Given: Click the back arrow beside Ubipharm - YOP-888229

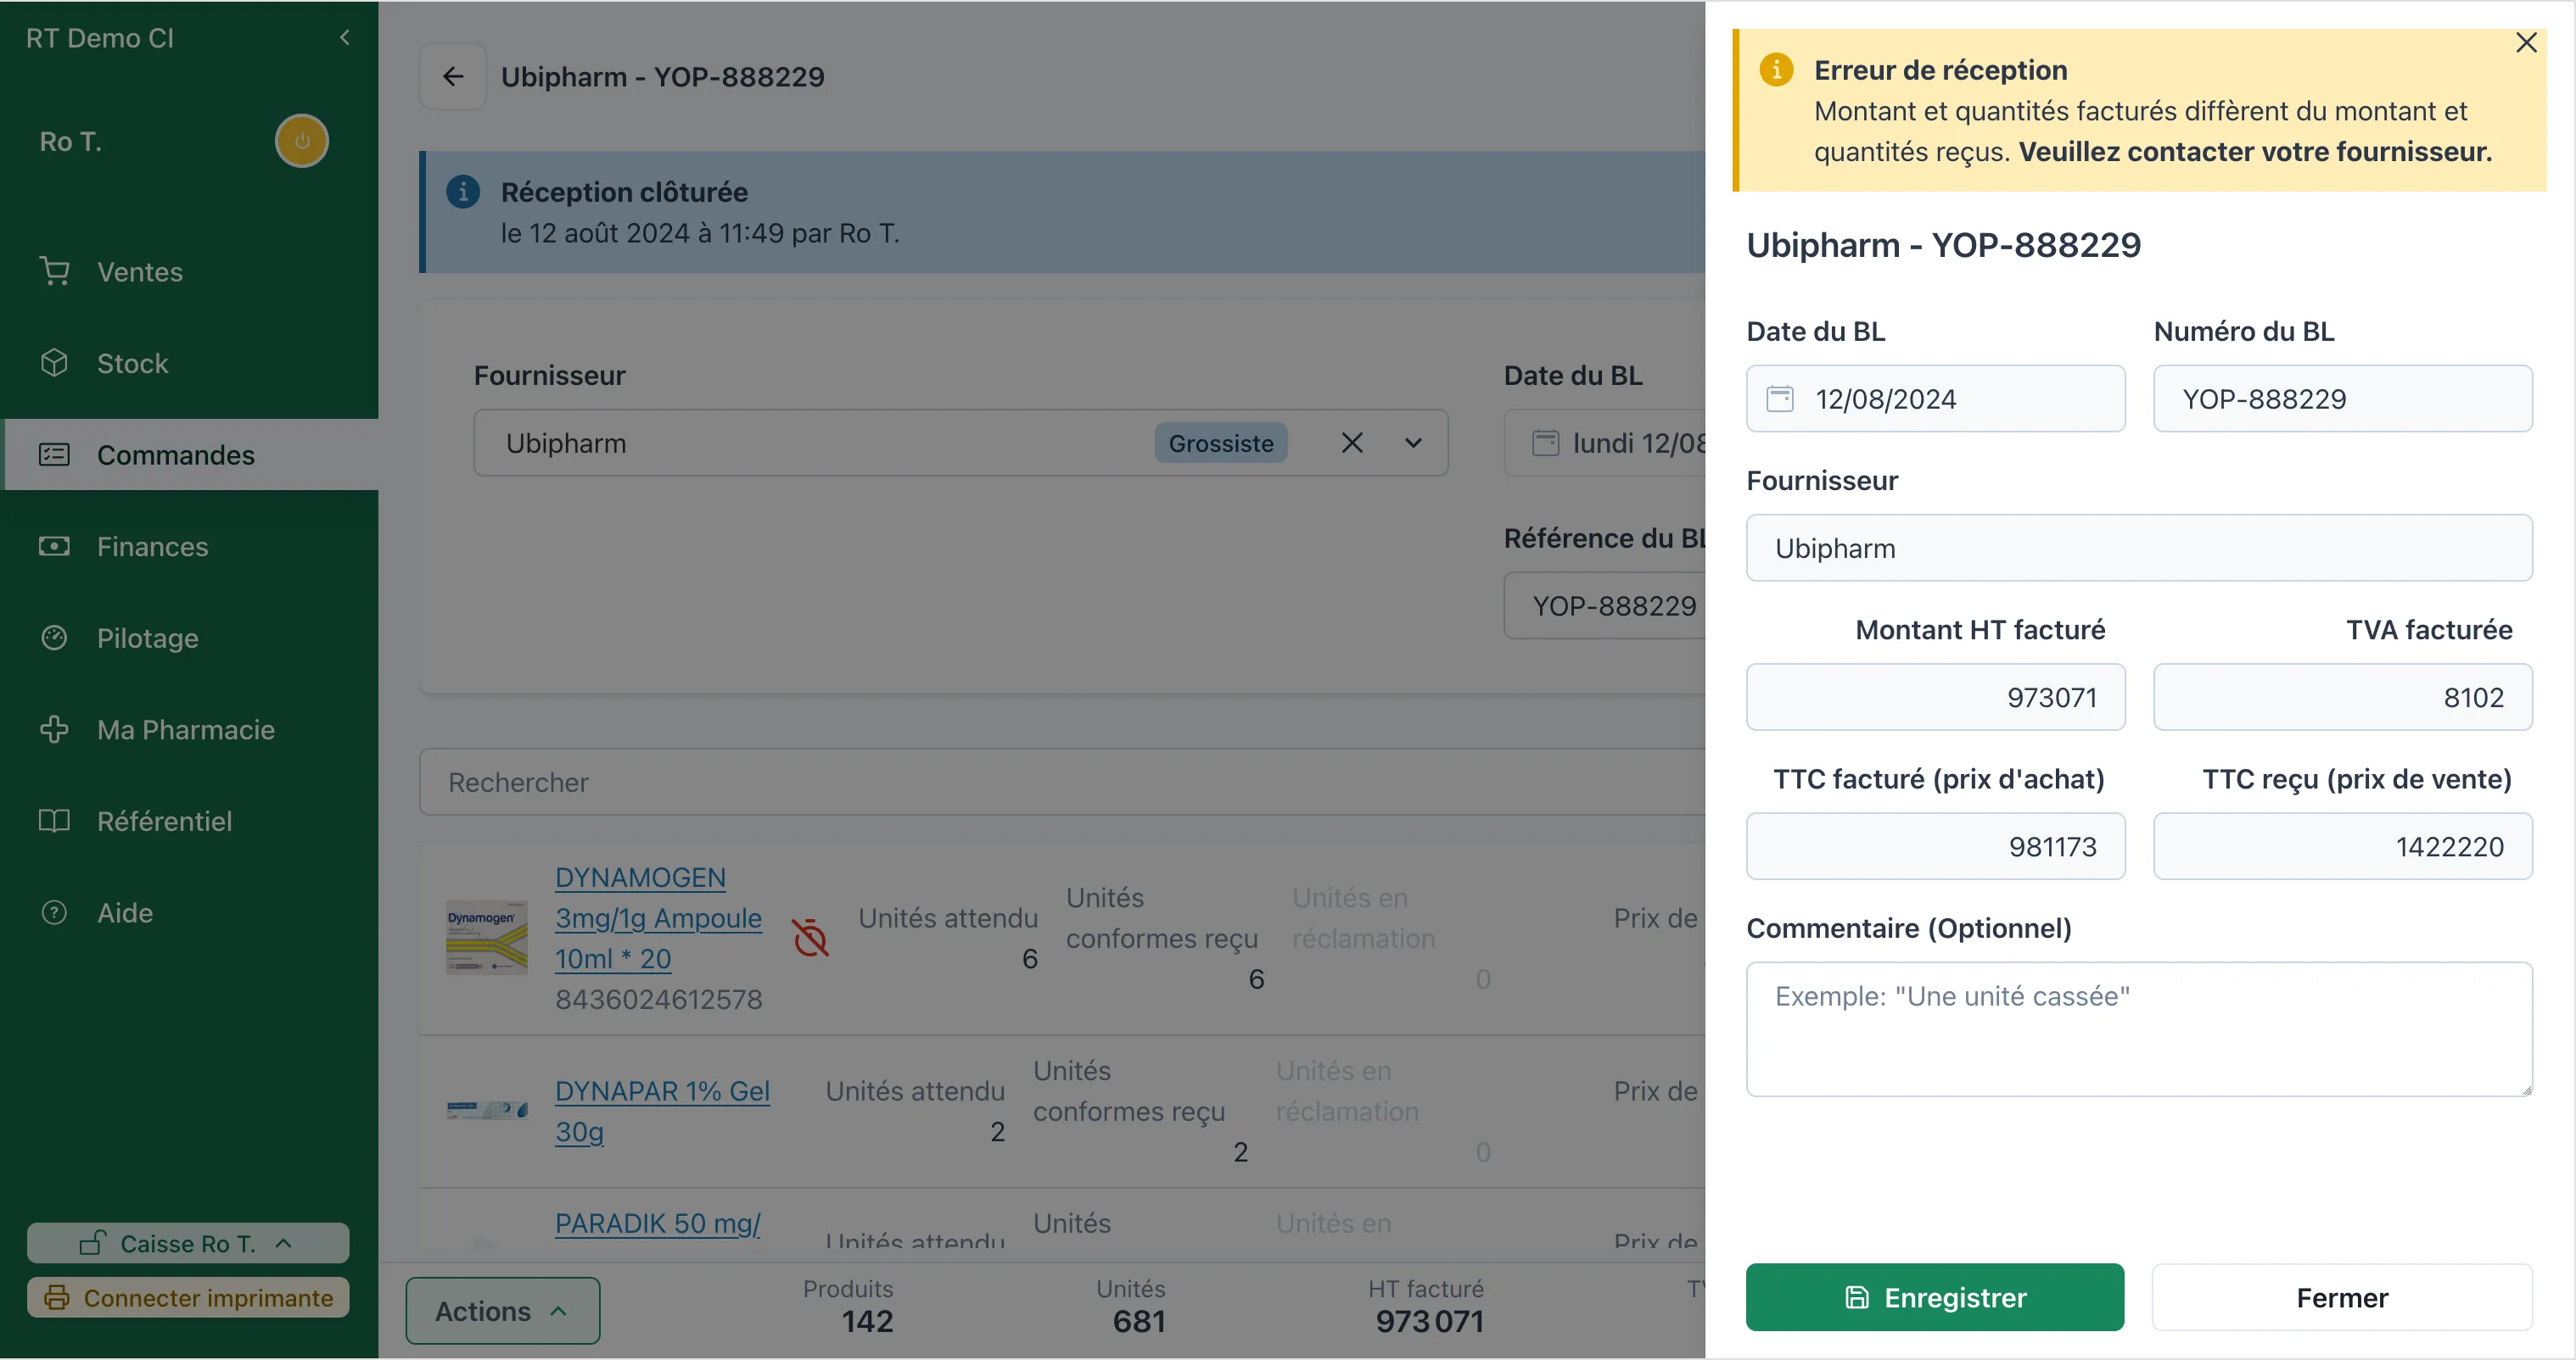Looking at the screenshot, I should coord(453,76).
